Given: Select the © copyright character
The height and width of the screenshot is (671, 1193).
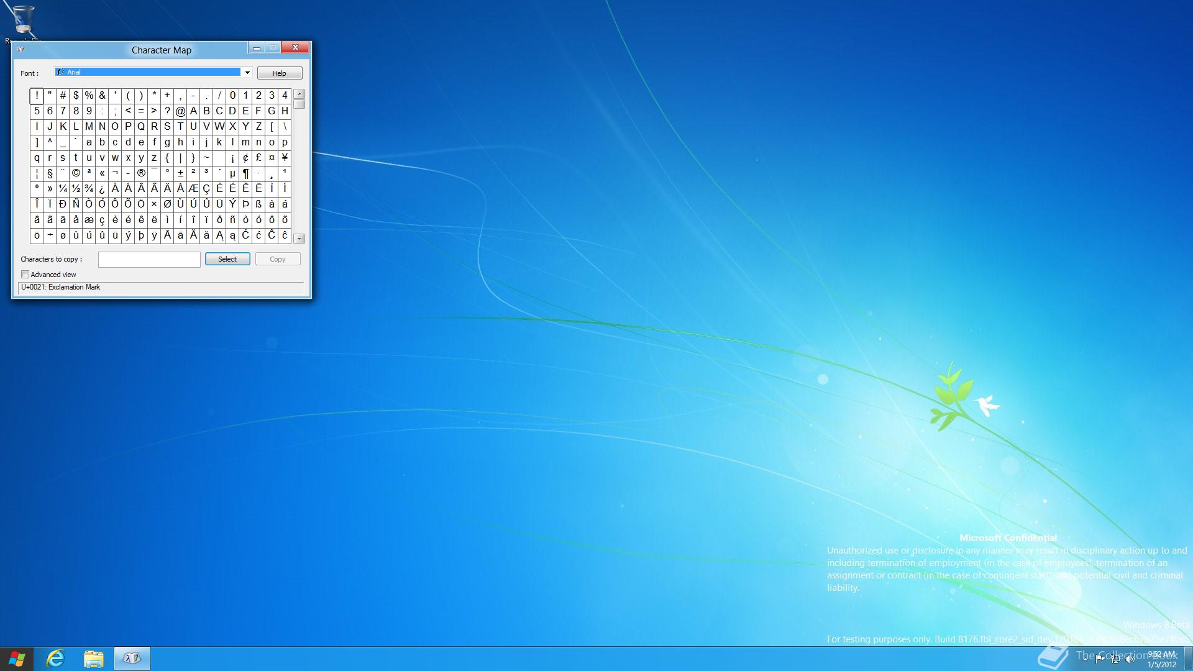Looking at the screenshot, I should tap(76, 173).
